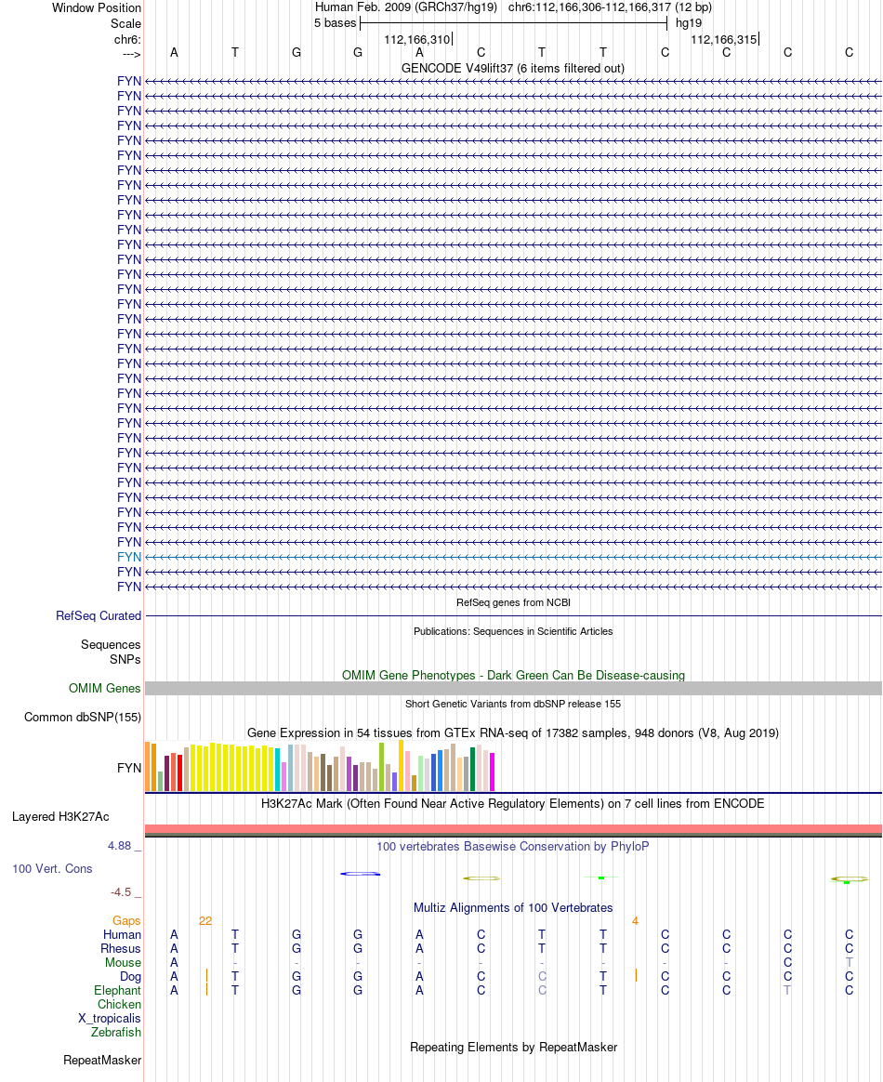Viewport: 883px width, 1082px height.
Task: Click the gray OMIM Genes bar
Action: (513, 688)
